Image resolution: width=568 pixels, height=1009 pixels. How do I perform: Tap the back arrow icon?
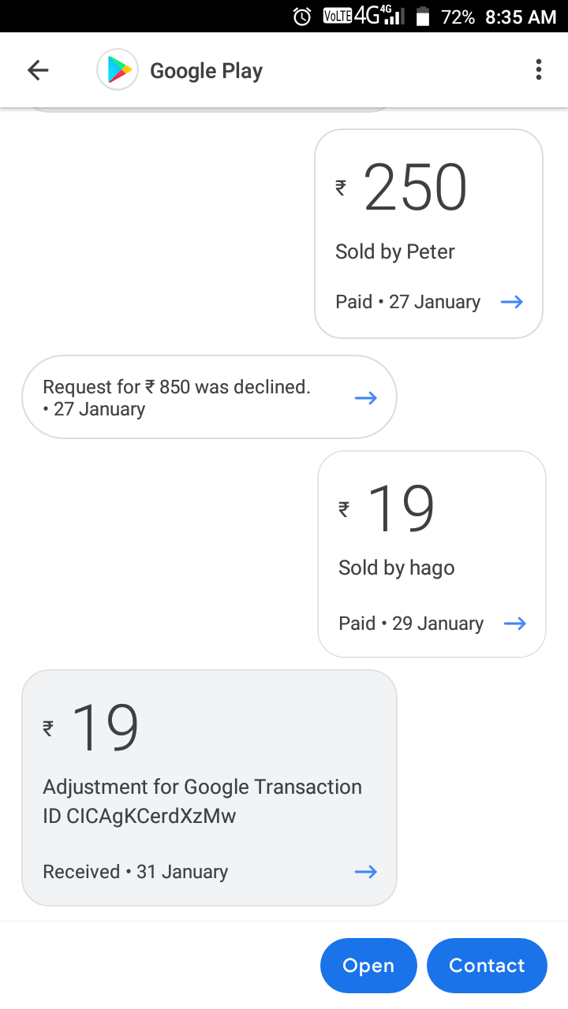pos(38,71)
